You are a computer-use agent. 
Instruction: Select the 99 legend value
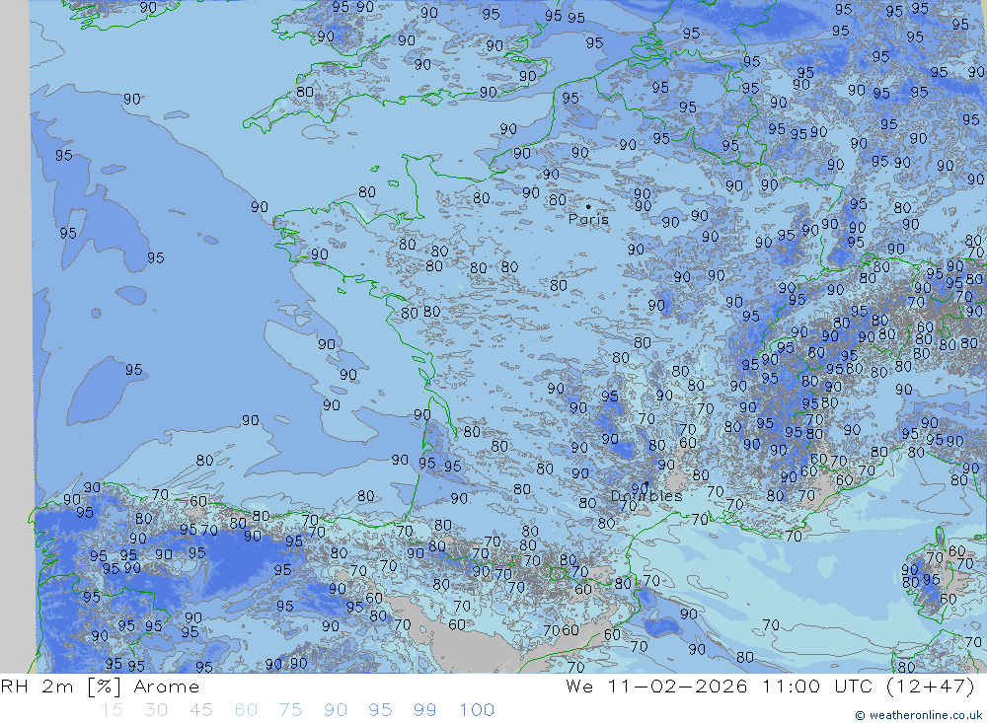[424, 710]
